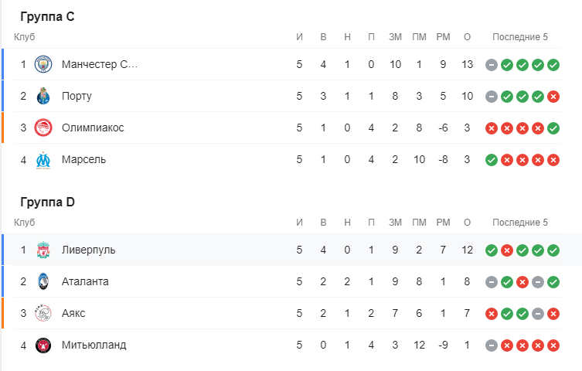Click Atalanta's red loss form icon
The width and height of the screenshot is (582, 371).
tap(522, 282)
